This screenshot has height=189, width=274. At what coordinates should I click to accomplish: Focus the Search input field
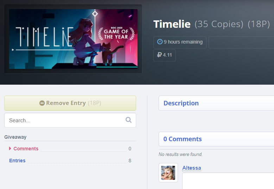(x=70, y=120)
